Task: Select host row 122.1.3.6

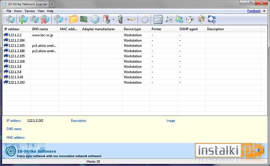Action: [x=135, y=66]
